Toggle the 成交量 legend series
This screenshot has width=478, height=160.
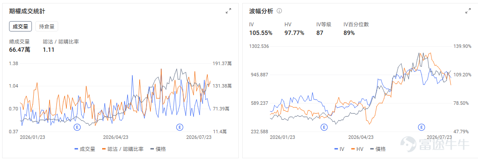click(85, 149)
